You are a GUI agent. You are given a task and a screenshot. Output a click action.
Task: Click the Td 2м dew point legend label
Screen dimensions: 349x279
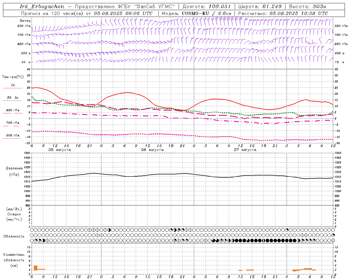click(13, 98)
